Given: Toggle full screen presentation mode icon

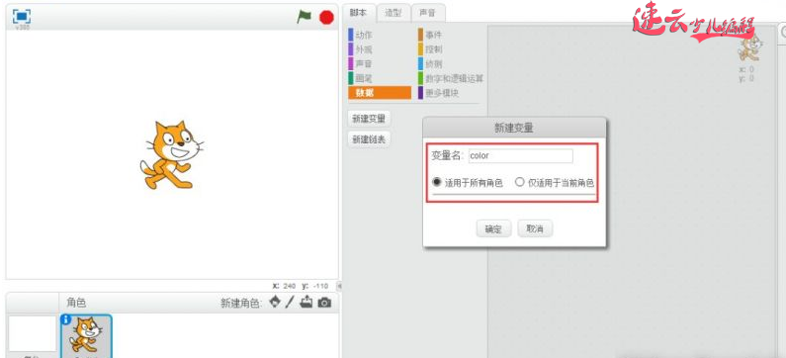Looking at the screenshot, I should point(22,16).
